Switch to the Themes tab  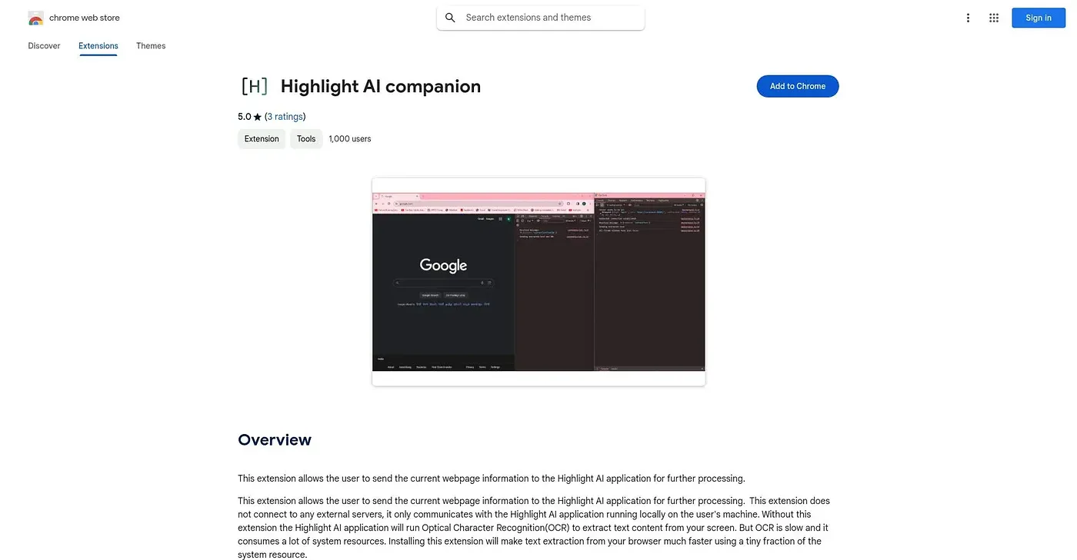click(151, 46)
